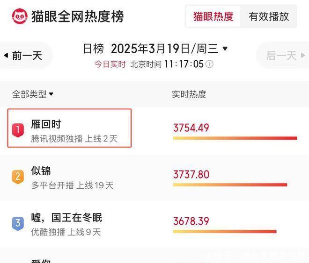Click the orange rank 2 badge

tap(18, 176)
